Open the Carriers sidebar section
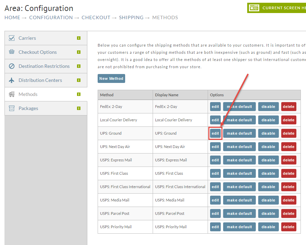Image resolution: width=306 pixels, height=245 pixels. [x=46, y=38]
